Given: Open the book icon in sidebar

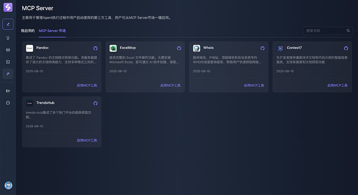Looking at the screenshot, I should click(x=8, y=50).
